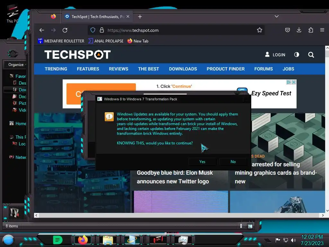Screen dimensions: 329x247
Task: Select Documents in Explorer sidebar
Action: (x=20, y=96)
